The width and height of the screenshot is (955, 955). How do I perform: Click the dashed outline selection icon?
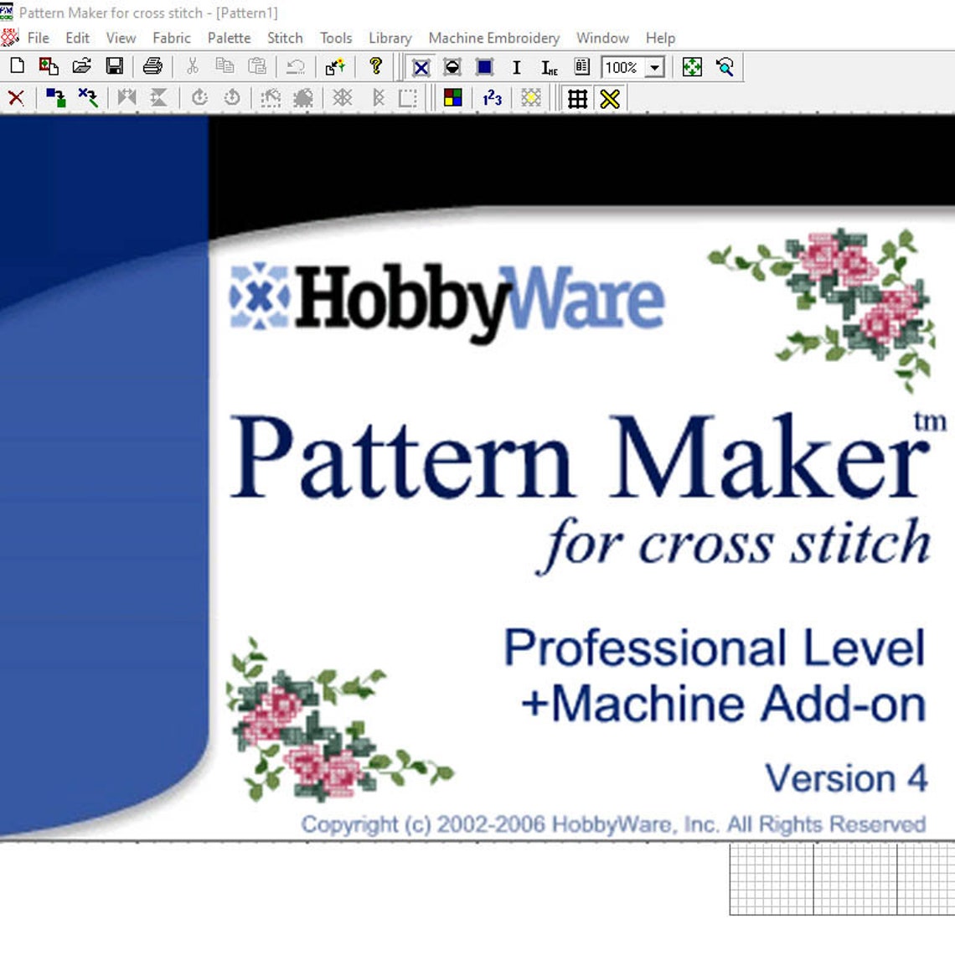pos(271,98)
